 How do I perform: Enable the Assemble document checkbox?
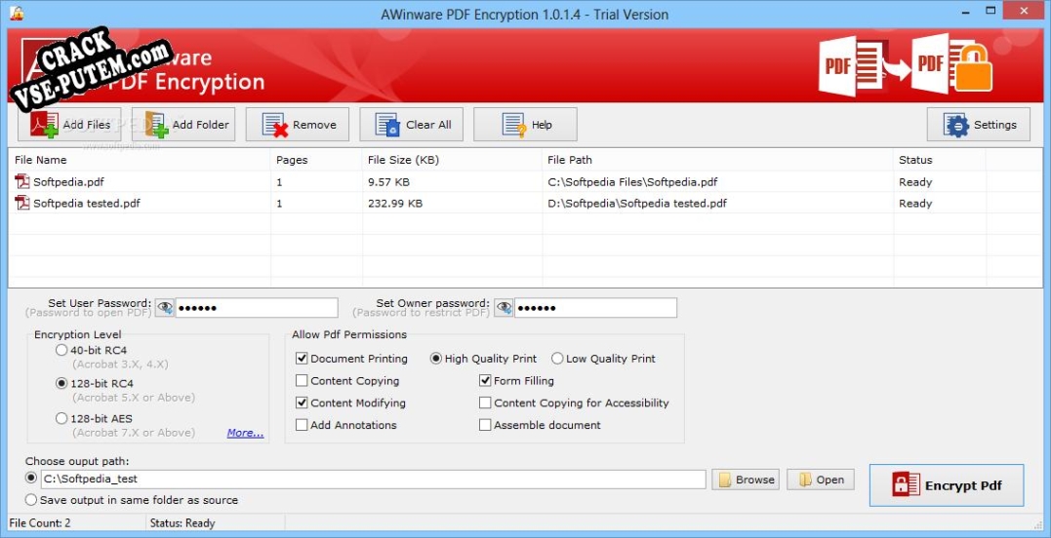(485, 425)
